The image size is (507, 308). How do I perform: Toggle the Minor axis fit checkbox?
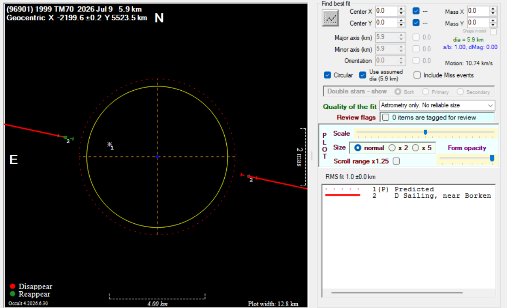pos(416,49)
